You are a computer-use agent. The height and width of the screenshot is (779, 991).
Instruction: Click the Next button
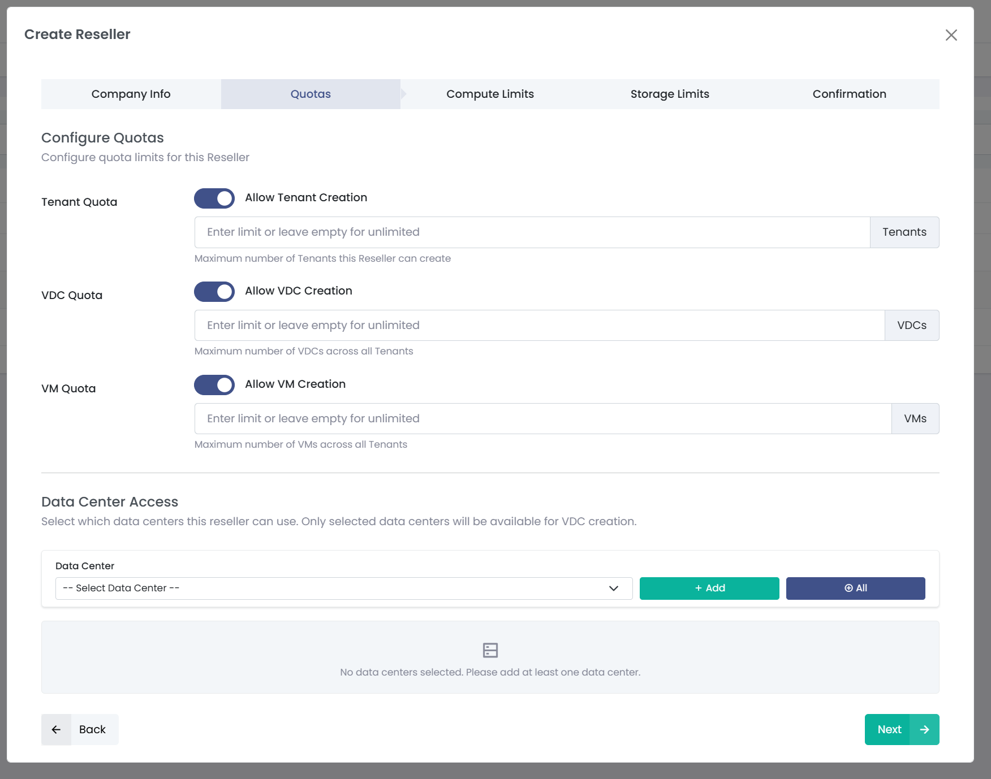tap(888, 729)
